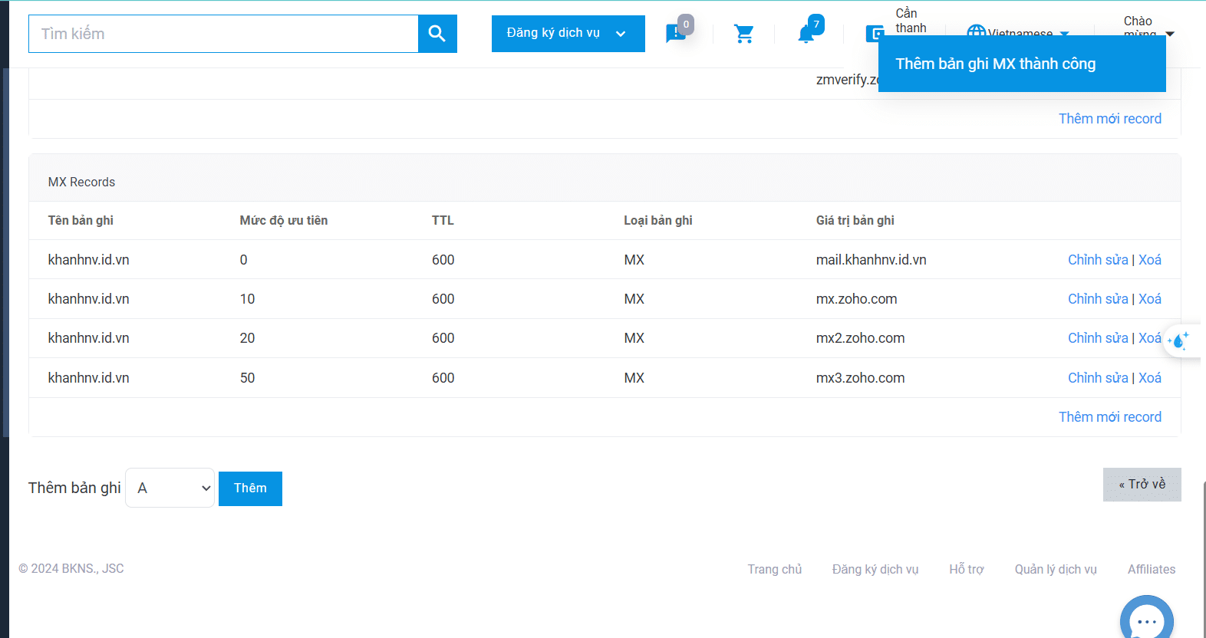Expand the Đăng ký dịch vụ dropdown
Screen dimensions: 1206x638
coord(568,34)
